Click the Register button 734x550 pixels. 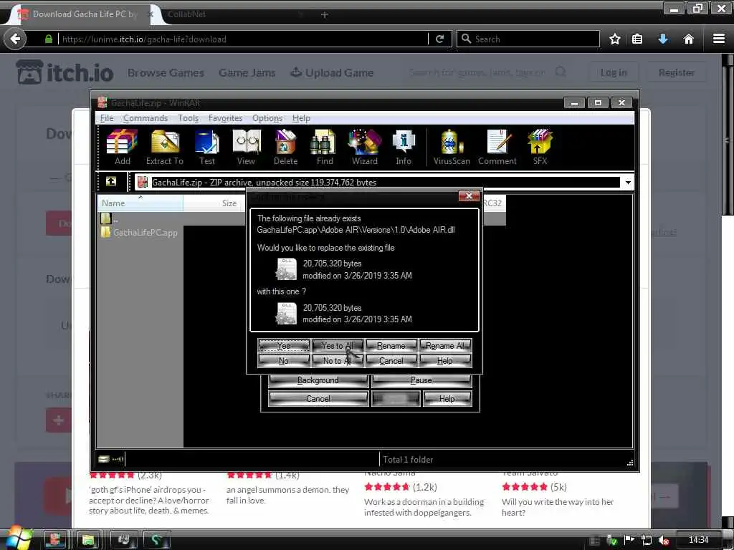[x=676, y=72]
